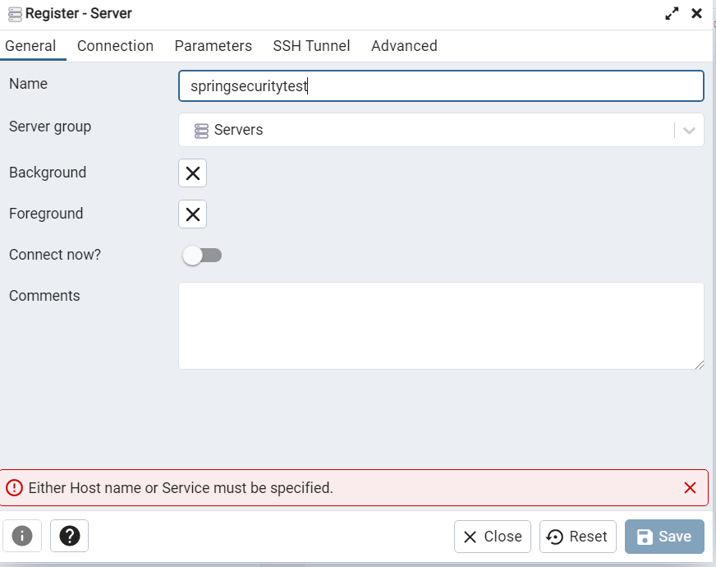Clear the Background color selection
This screenshot has width=716, height=567.
[192, 173]
